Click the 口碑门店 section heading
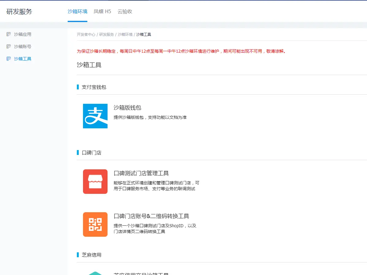367x275 pixels. click(x=92, y=153)
